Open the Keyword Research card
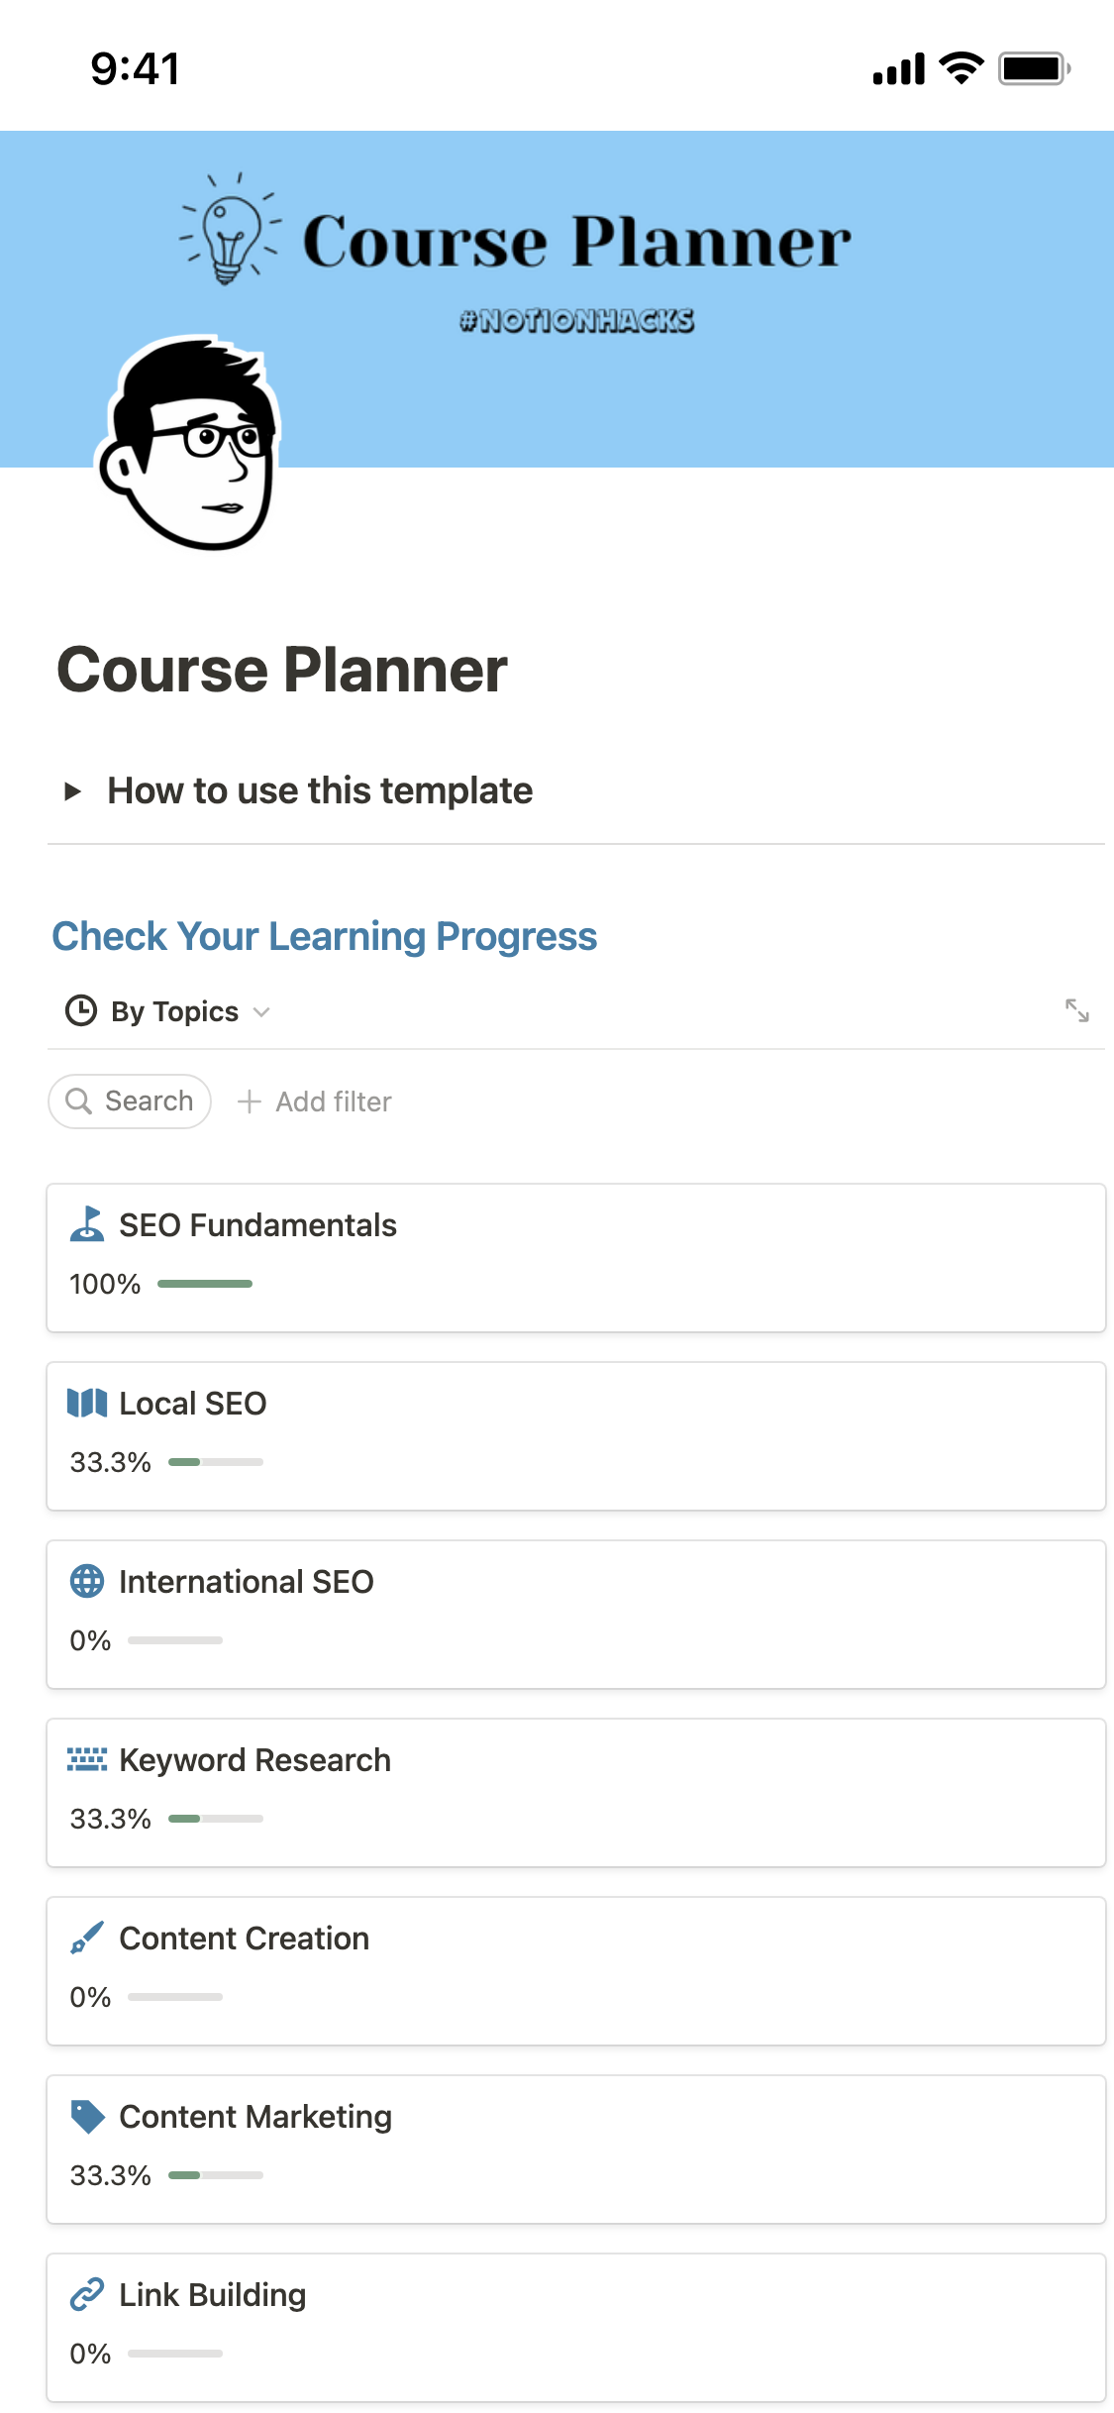 [574, 1793]
